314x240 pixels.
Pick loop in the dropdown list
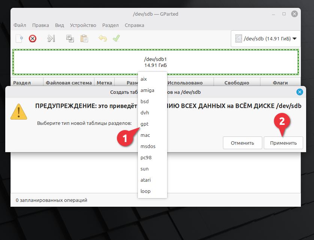pyautogui.click(x=153, y=191)
